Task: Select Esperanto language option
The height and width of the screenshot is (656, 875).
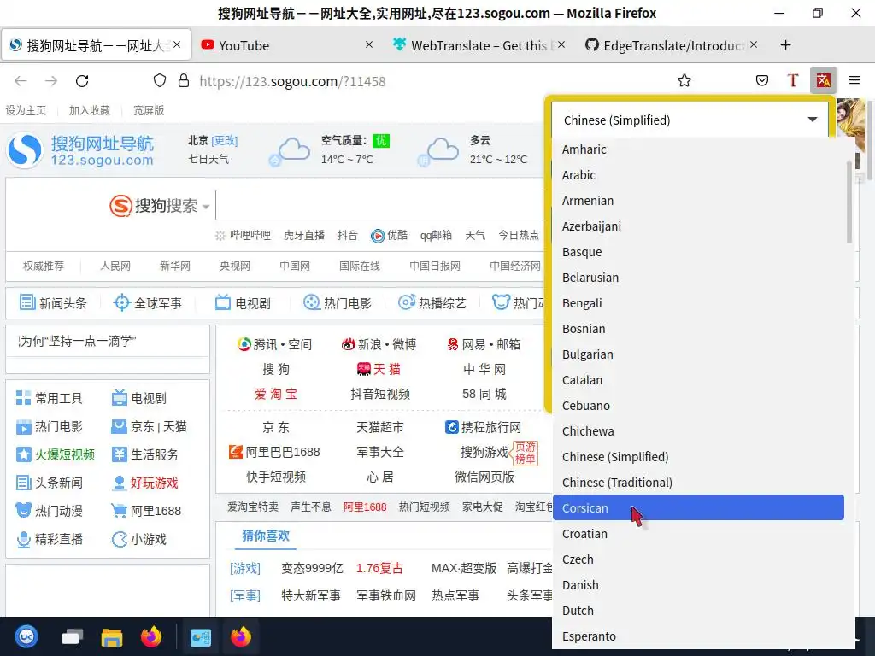Action: [x=698, y=637]
